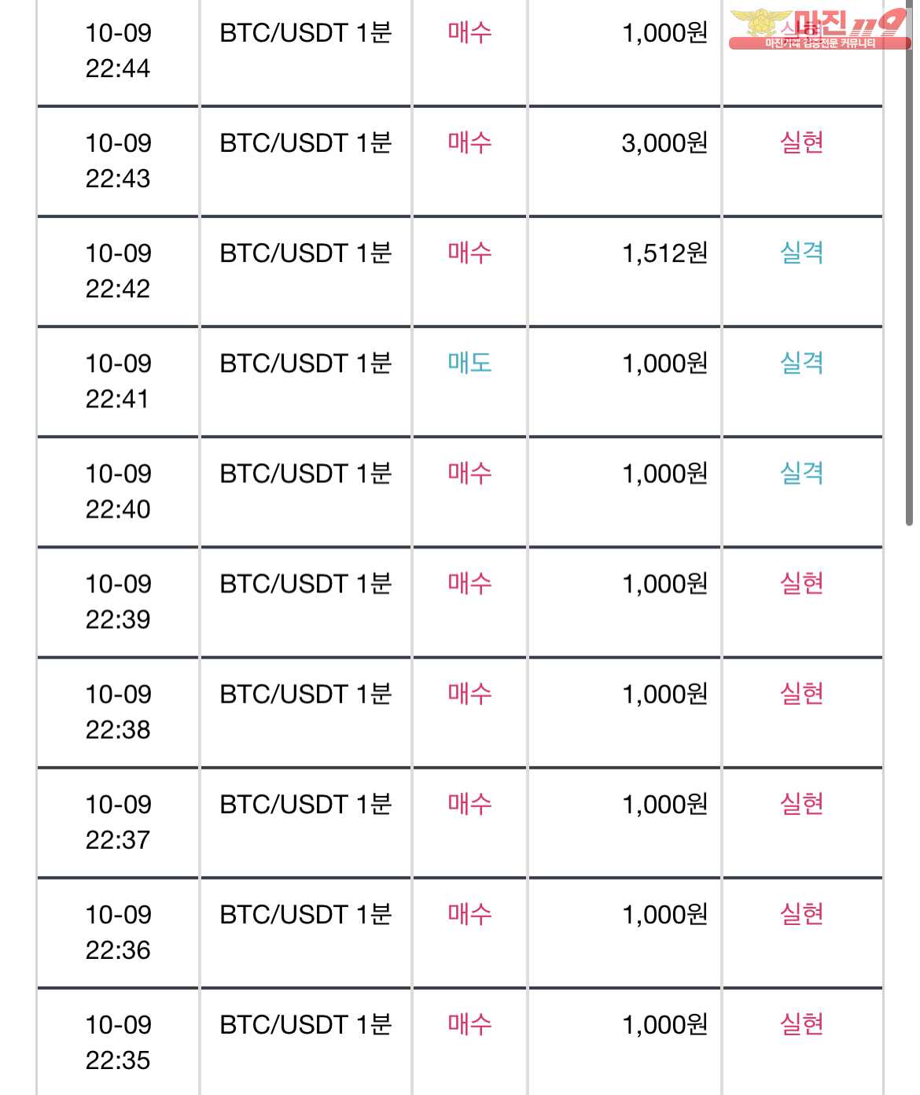
Task: Click 실격 result in 22:42 row
Action: tap(801, 253)
